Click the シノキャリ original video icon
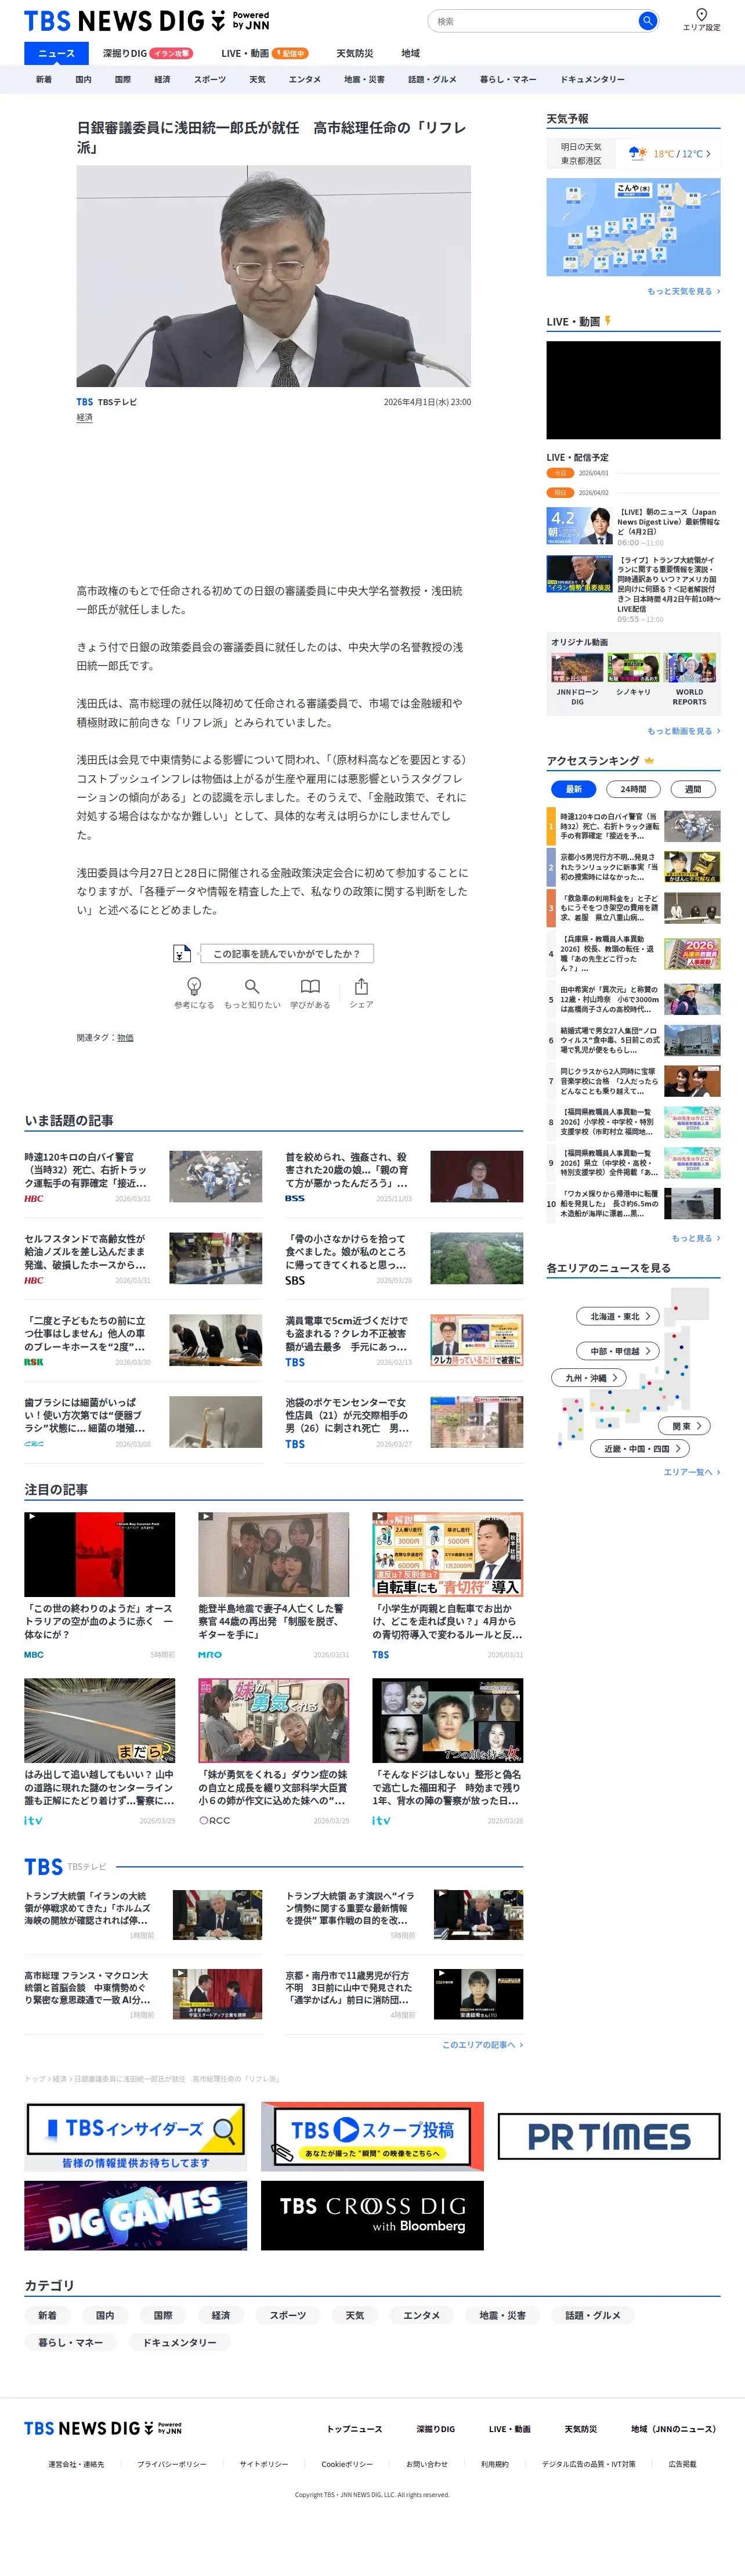 [x=633, y=668]
